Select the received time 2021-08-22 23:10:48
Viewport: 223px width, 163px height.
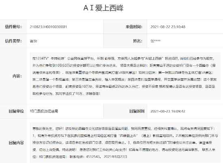tap(168, 27)
